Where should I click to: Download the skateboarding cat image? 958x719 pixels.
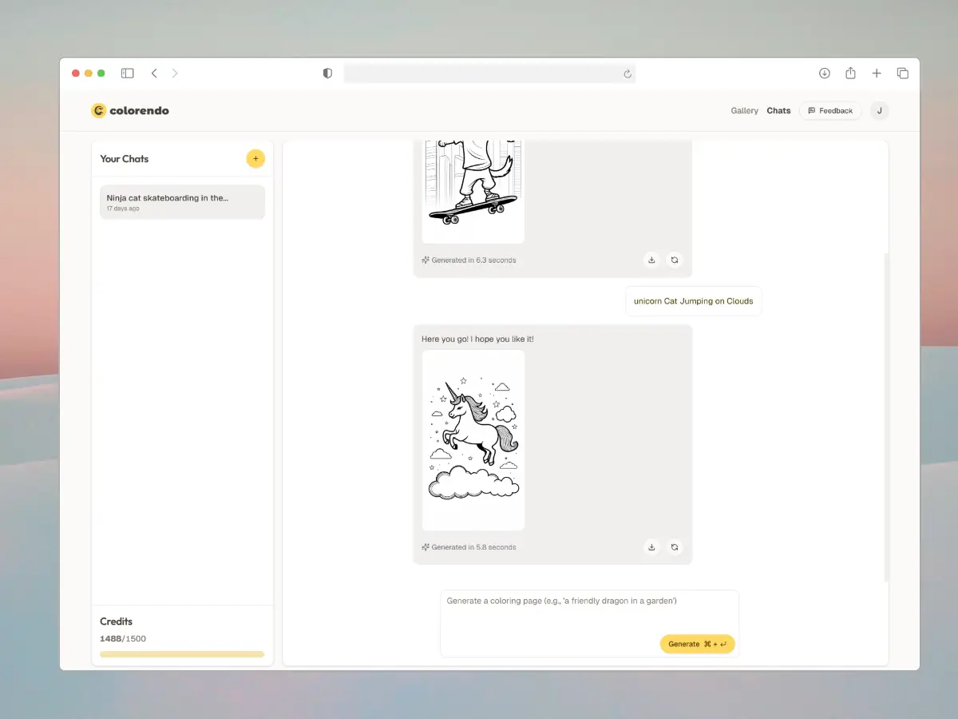(651, 260)
